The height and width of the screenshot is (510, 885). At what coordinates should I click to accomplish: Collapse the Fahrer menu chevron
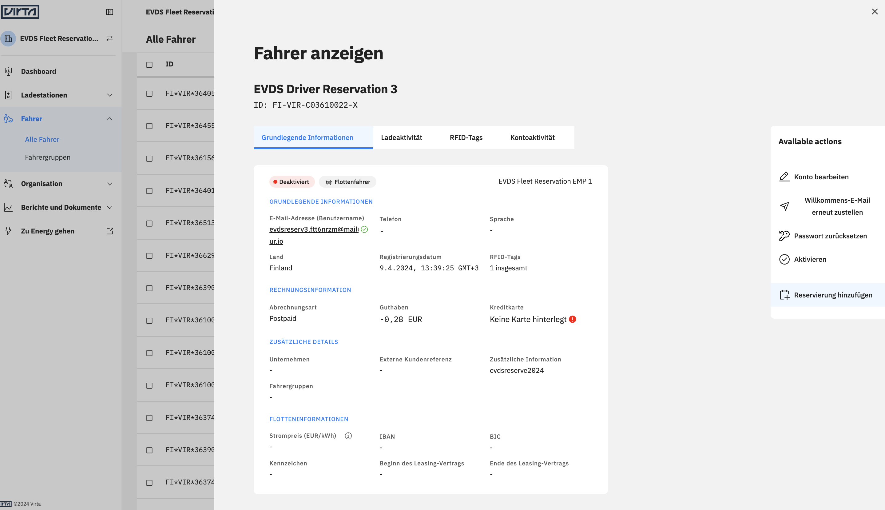coord(109,119)
